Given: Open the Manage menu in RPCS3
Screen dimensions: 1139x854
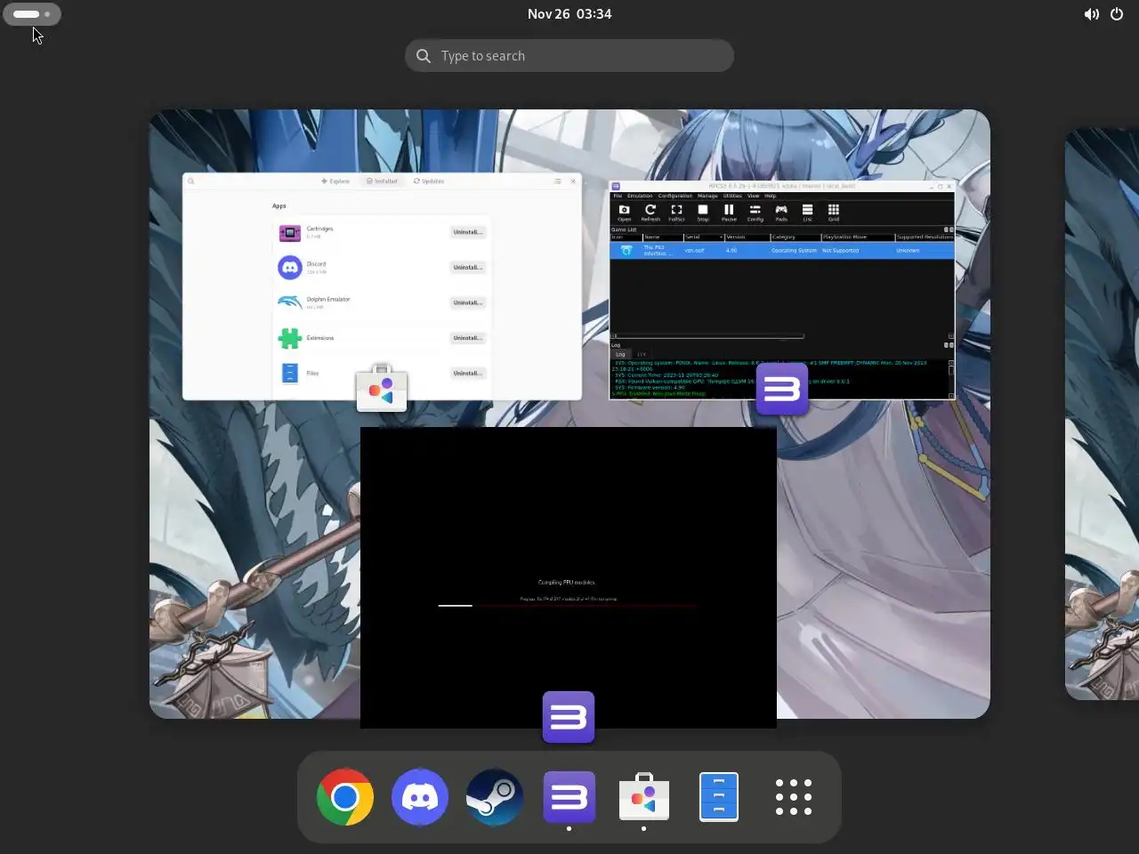Looking at the screenshot, I should pos(707,196).
